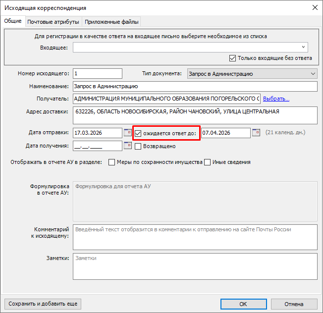Open the Тип документа dropdown
The height and width of the screenshot is (313, 323).
312,74
